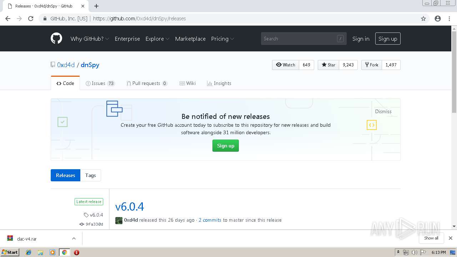
Task: Expand Explore menu
Action: (157, 39)
